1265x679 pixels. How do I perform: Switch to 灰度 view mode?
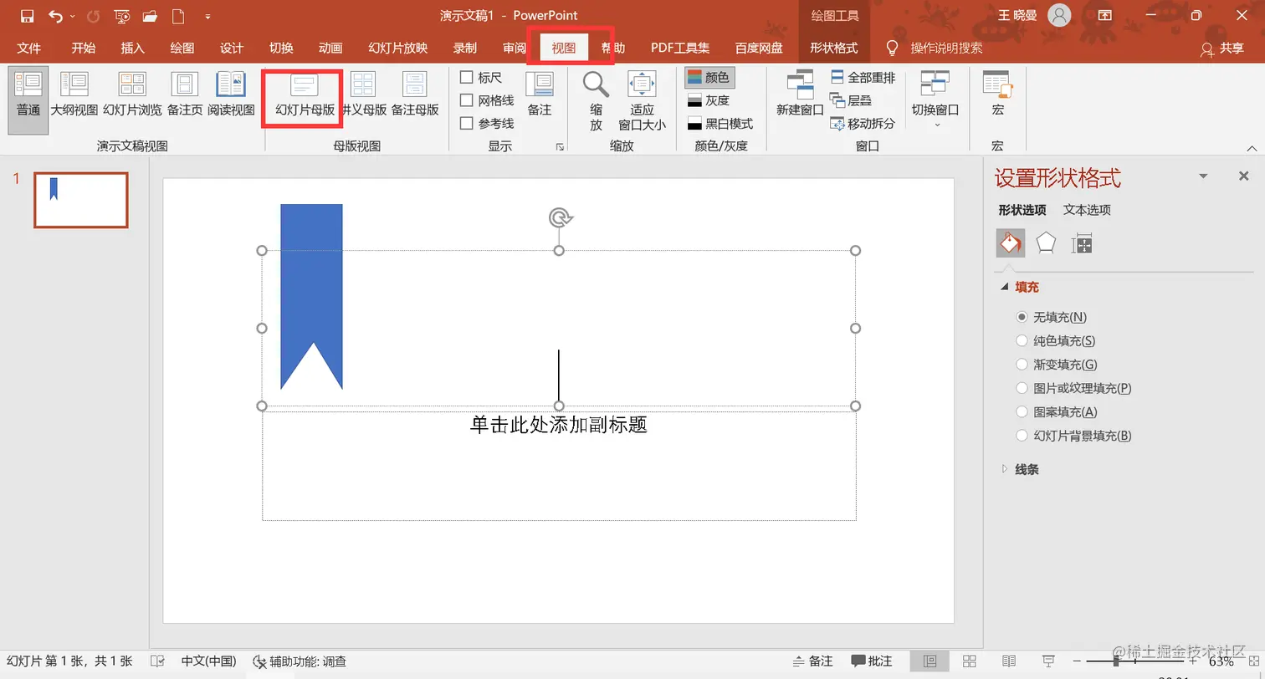coord(709,100)
